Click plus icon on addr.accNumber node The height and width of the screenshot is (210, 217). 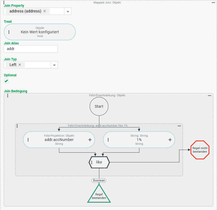(x=90, y=140)
